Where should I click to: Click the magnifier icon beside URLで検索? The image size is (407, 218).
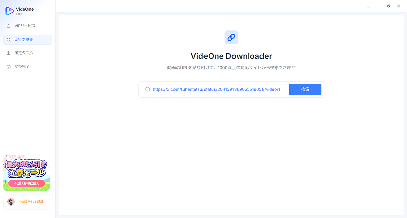coord(9,40)
